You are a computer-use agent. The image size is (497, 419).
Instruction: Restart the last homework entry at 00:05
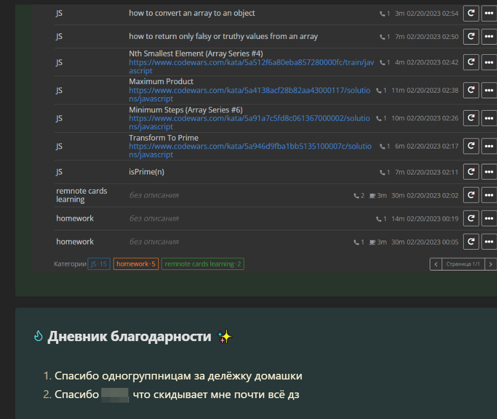pyautogui.click(x=471, y=242)
